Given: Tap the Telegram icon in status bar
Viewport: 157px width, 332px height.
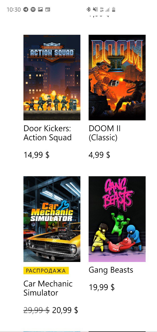Looking at the screenshot, I should click(26, 10).
